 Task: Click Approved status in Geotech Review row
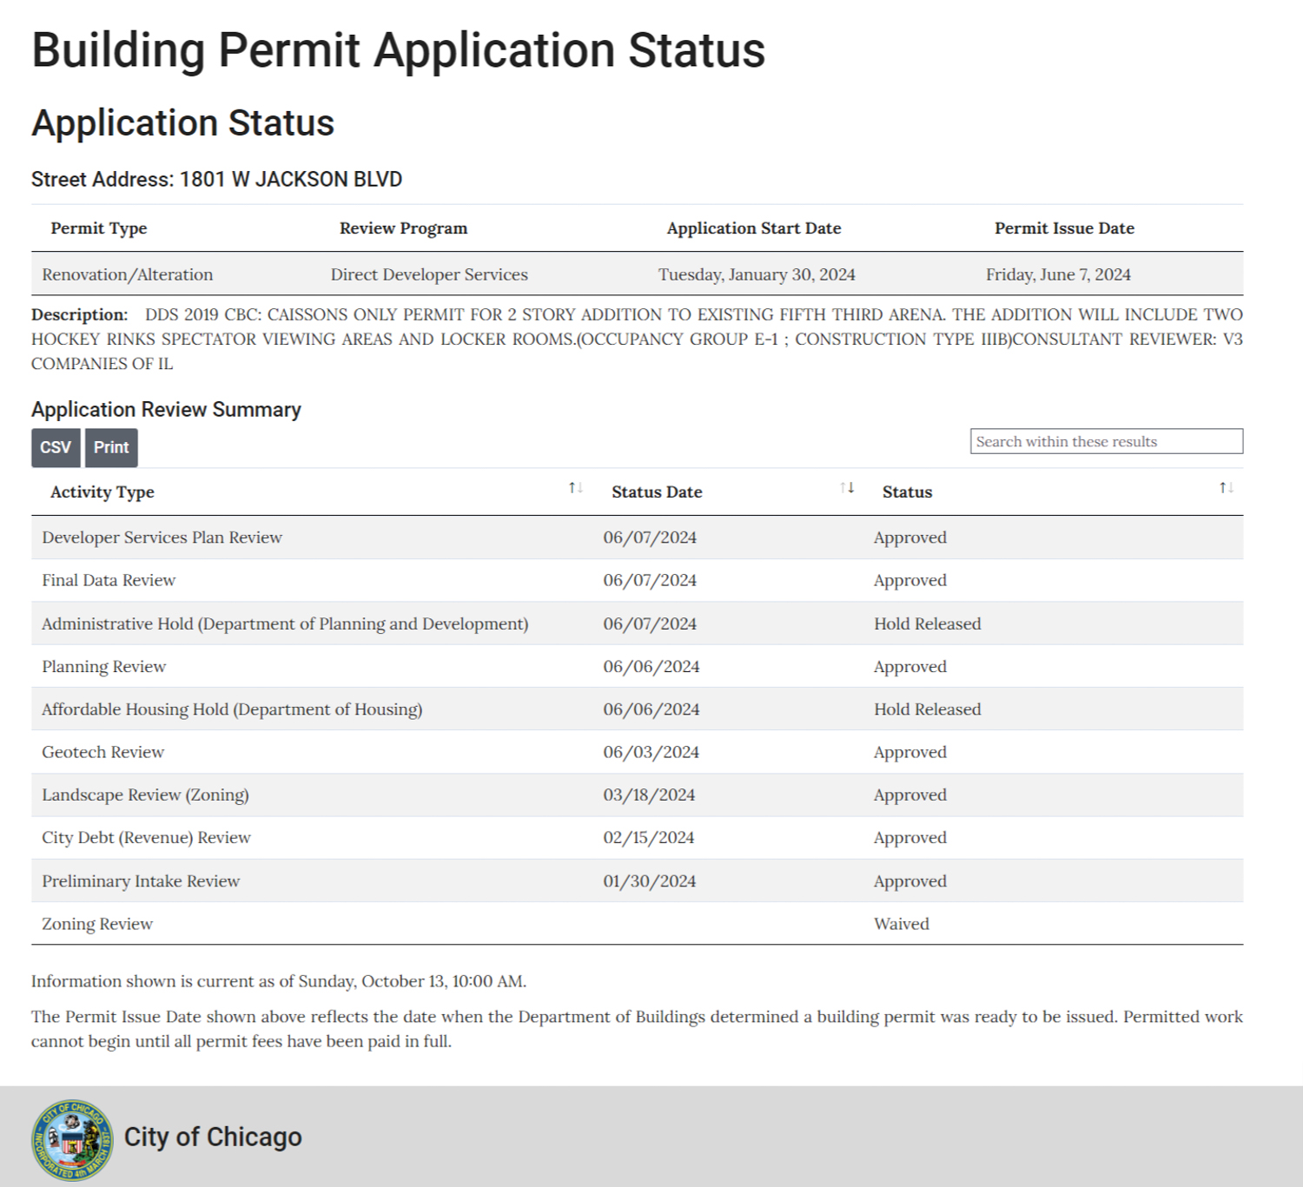point(910,753)
